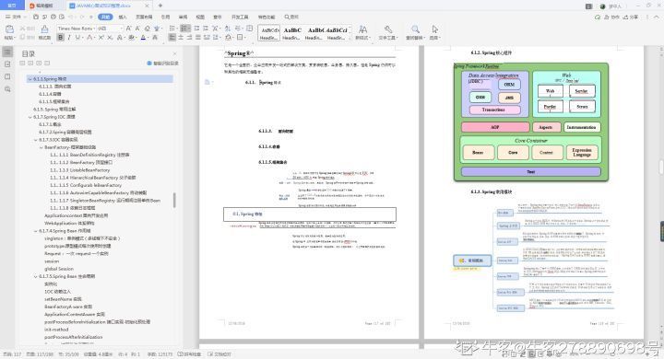The height and width of the screenshot is (359, 664).
Task: Click the paste clipboard icon
Action: point(9,29)
